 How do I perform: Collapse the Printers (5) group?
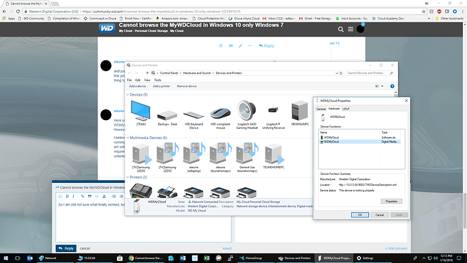coord(127,178)
